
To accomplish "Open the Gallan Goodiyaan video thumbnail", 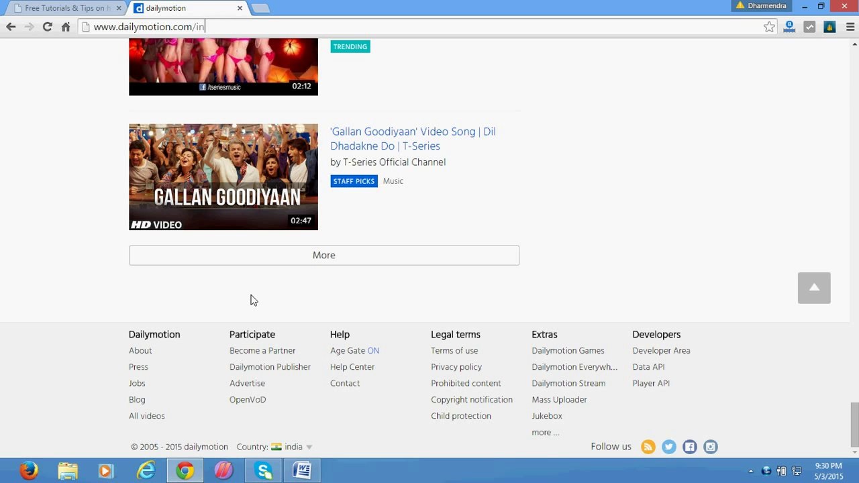I will [223, 177].
